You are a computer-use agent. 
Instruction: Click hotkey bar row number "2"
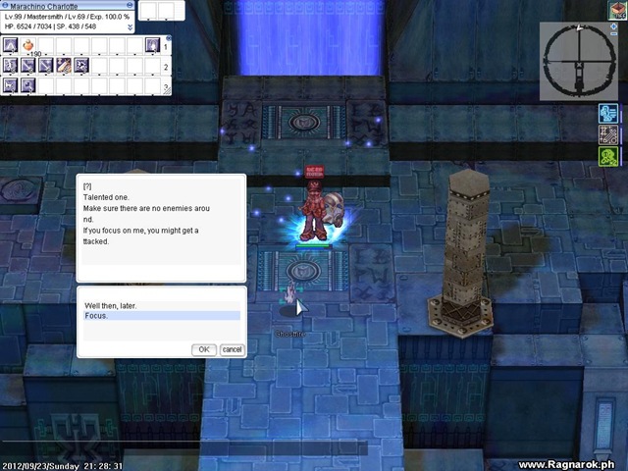(166, 67)
